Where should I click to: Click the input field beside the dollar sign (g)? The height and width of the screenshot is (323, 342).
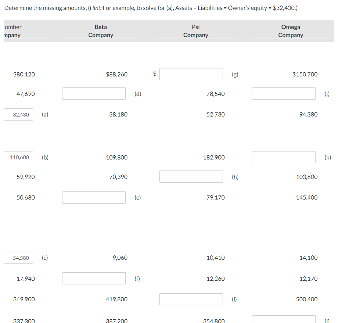[x=191, y=74]
